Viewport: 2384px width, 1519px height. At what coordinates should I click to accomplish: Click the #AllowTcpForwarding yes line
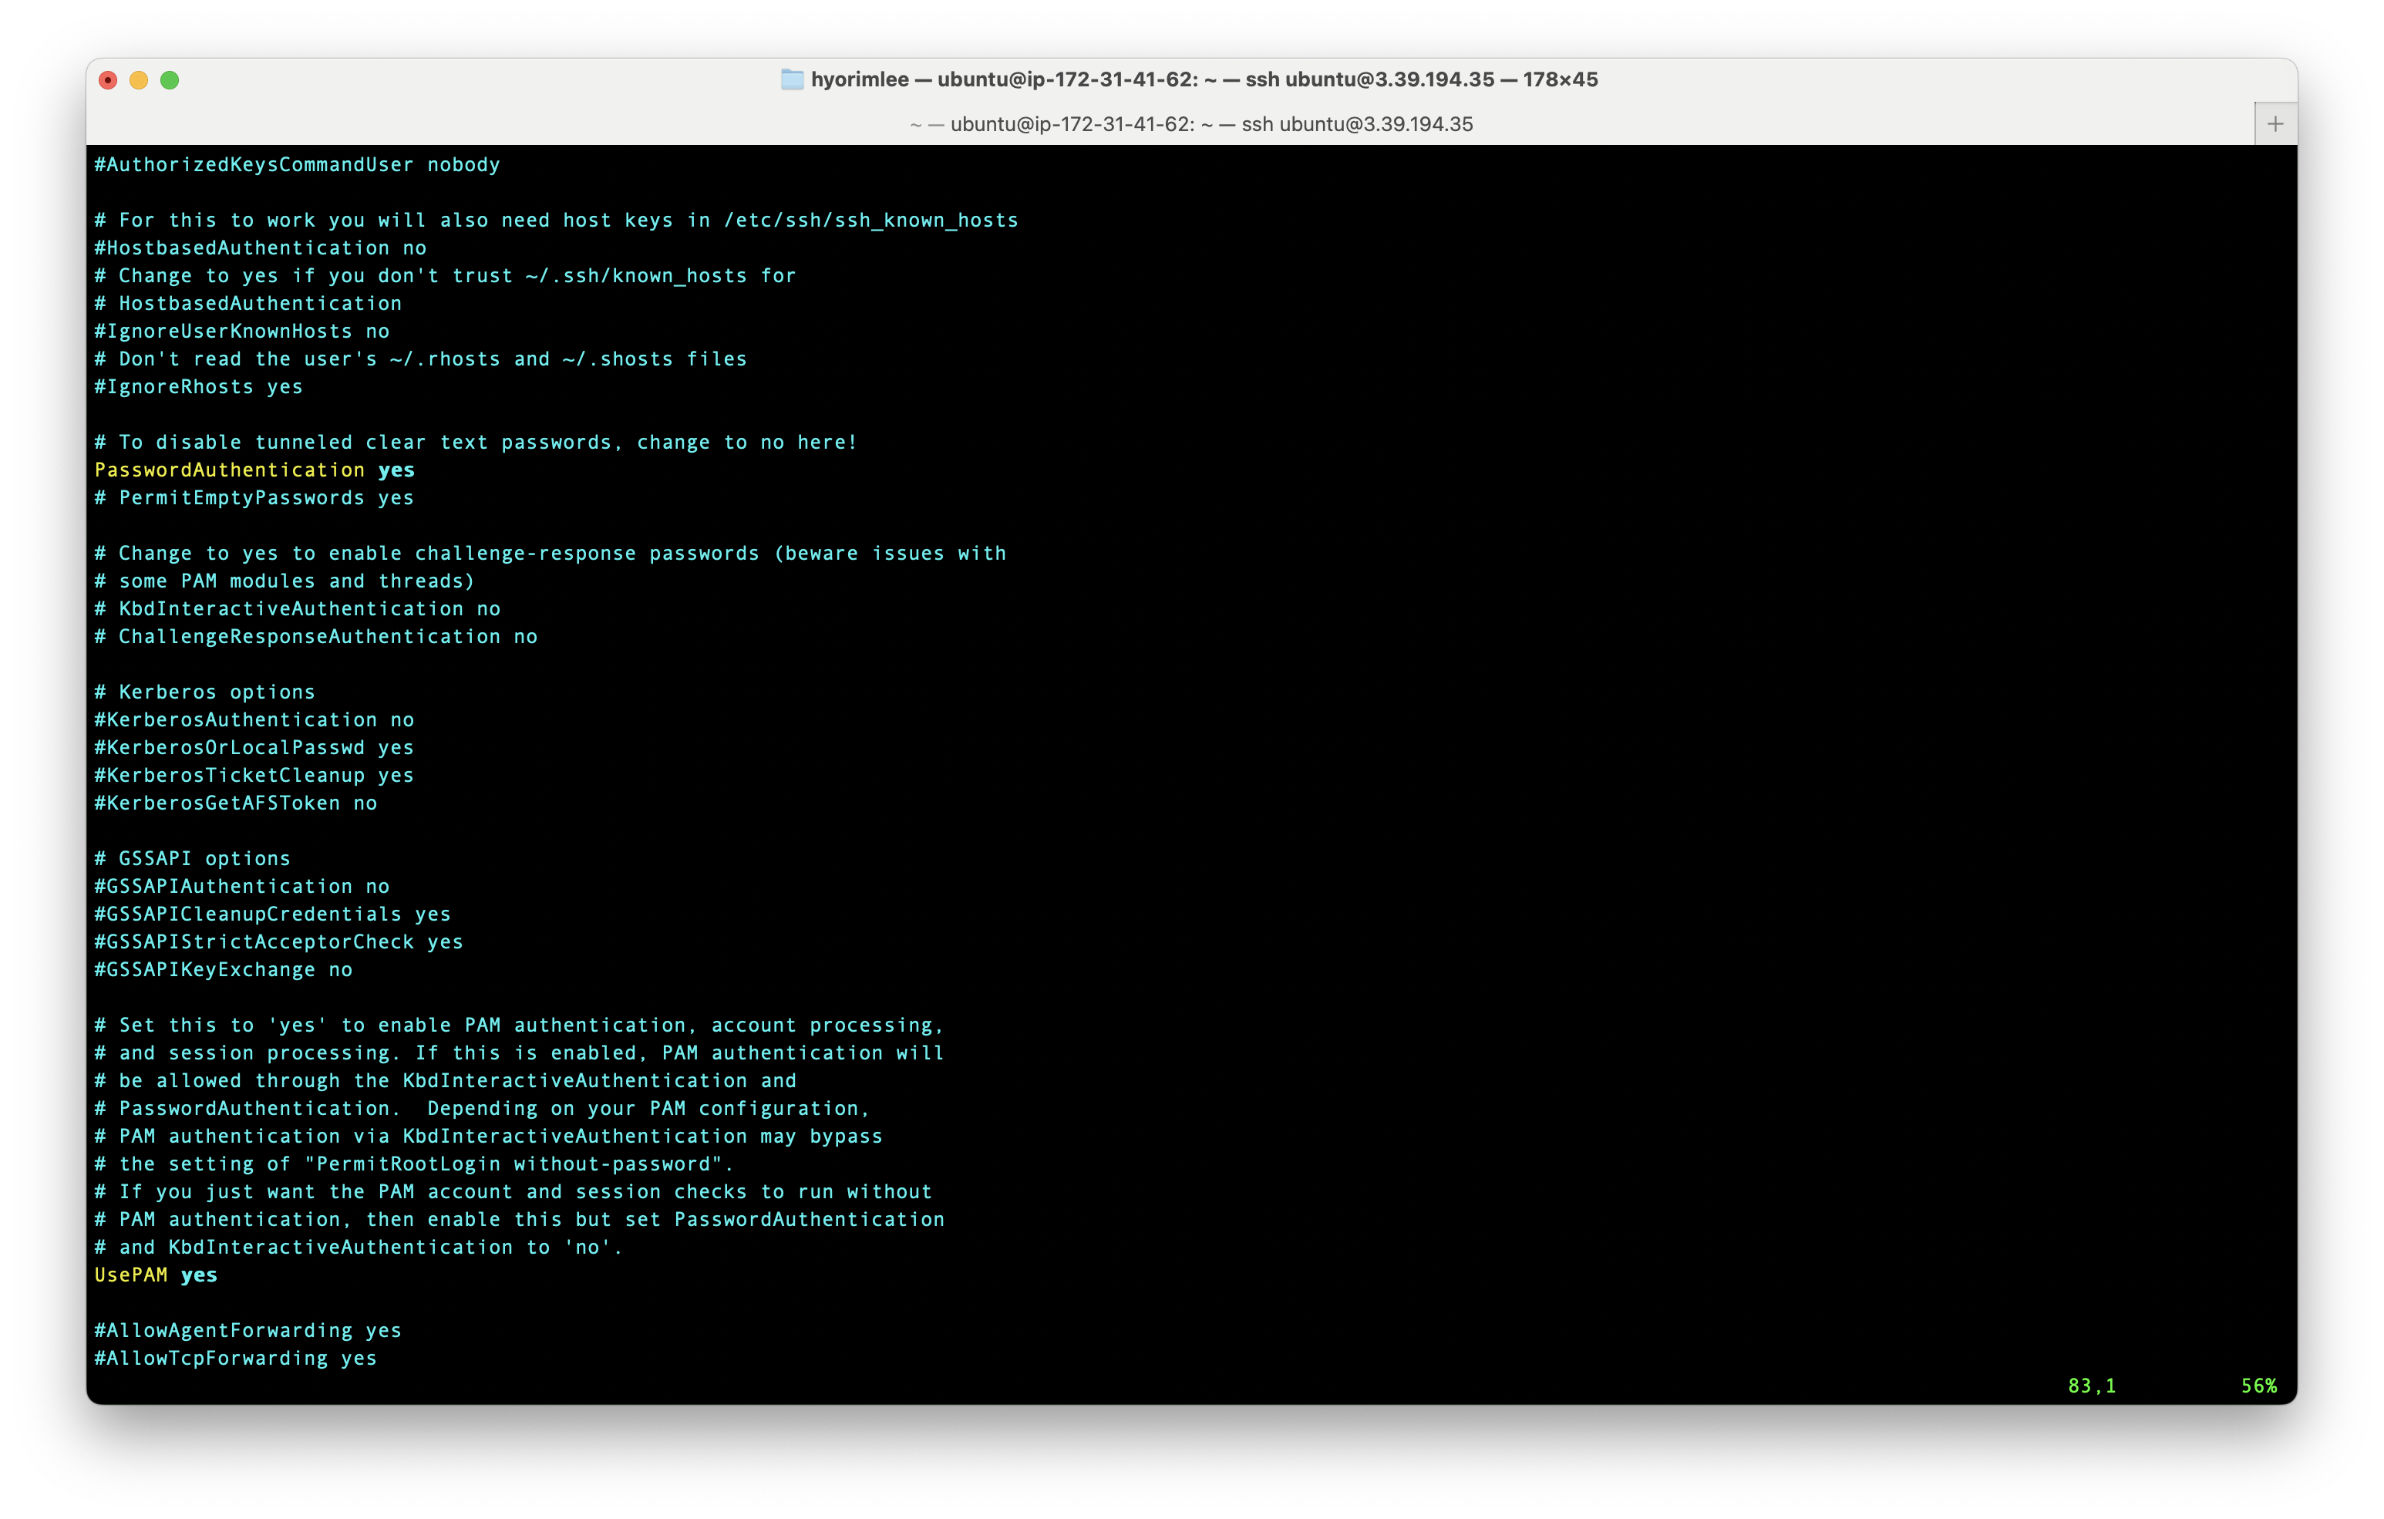point(236,1359)
